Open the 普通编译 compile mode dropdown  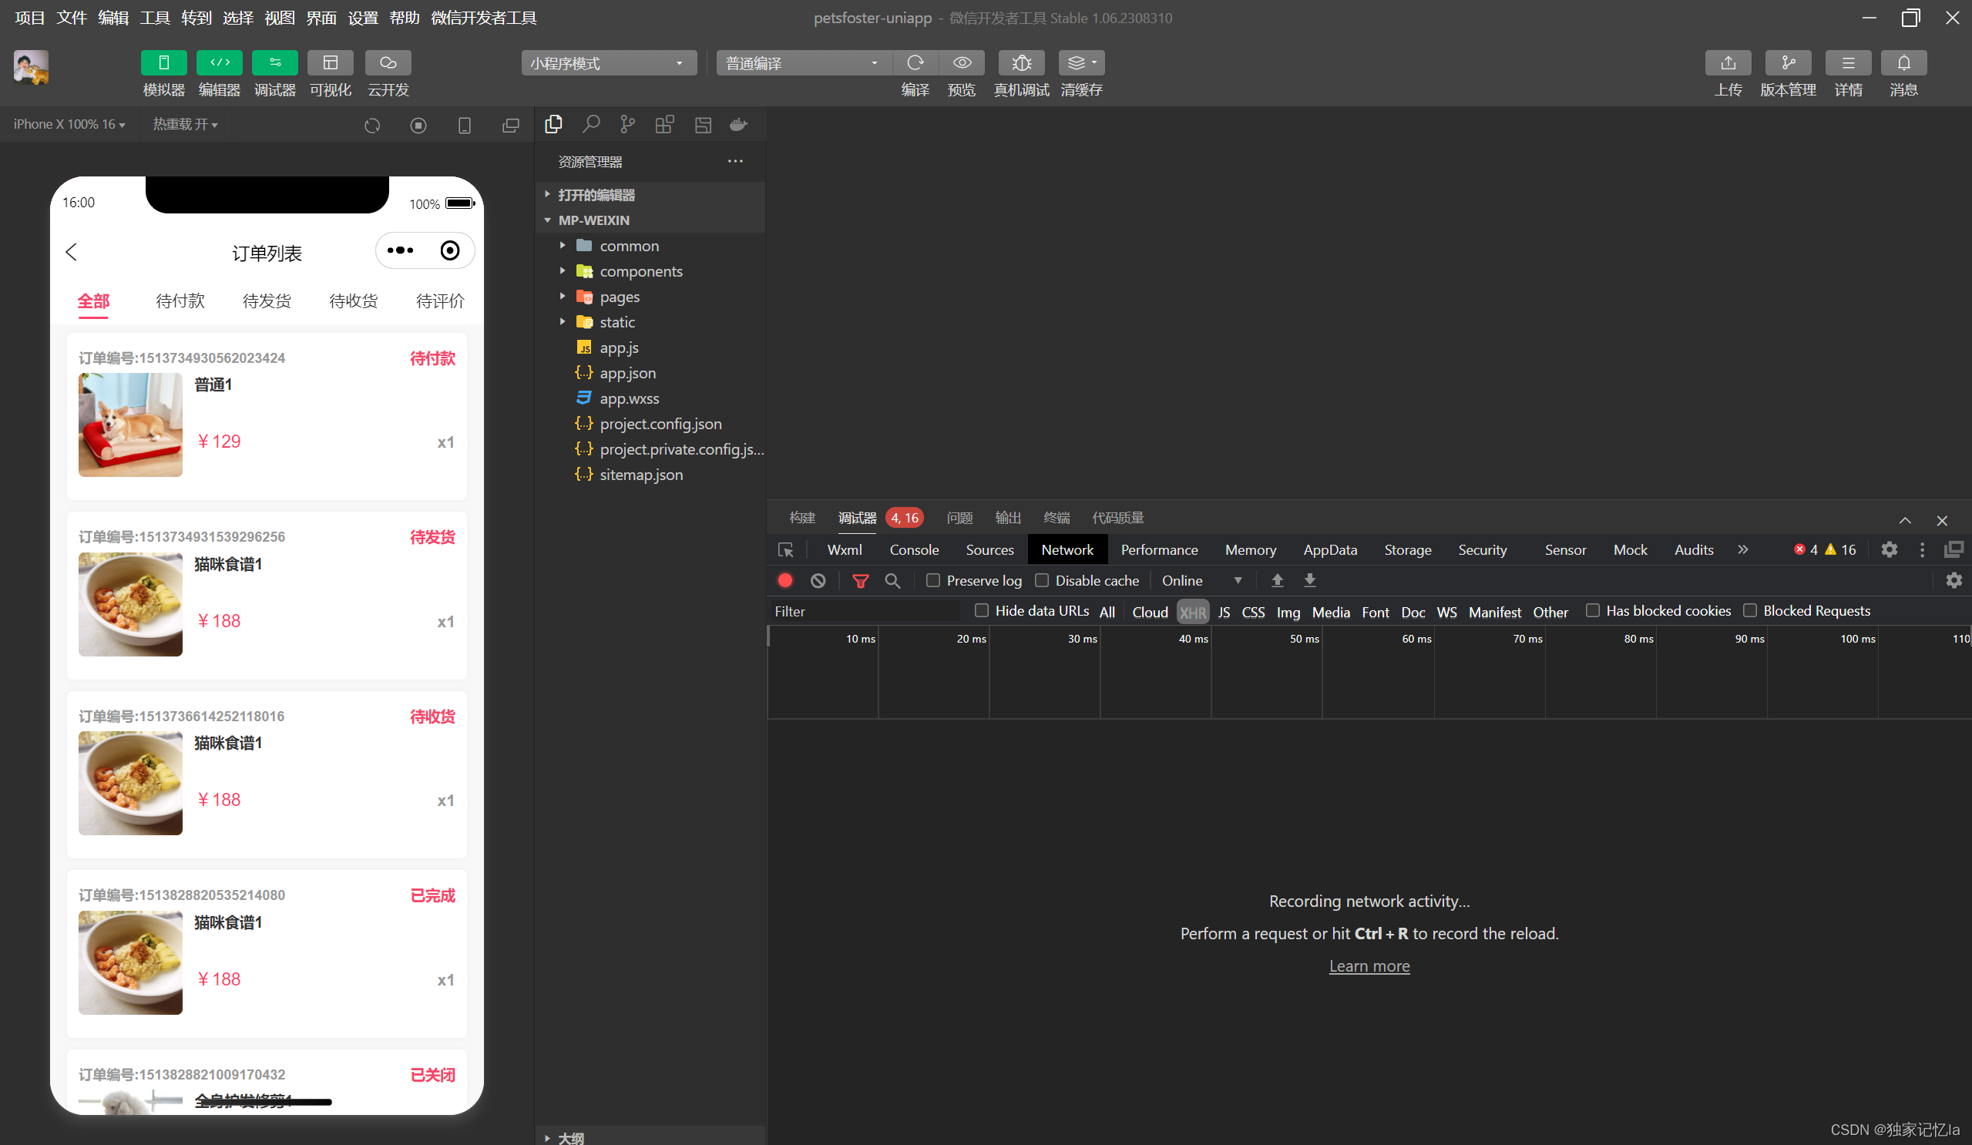coord(802,62)
